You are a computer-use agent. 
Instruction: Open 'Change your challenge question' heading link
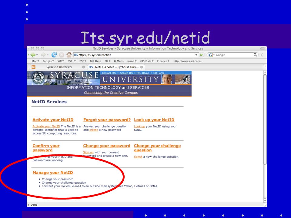point(157,148)
